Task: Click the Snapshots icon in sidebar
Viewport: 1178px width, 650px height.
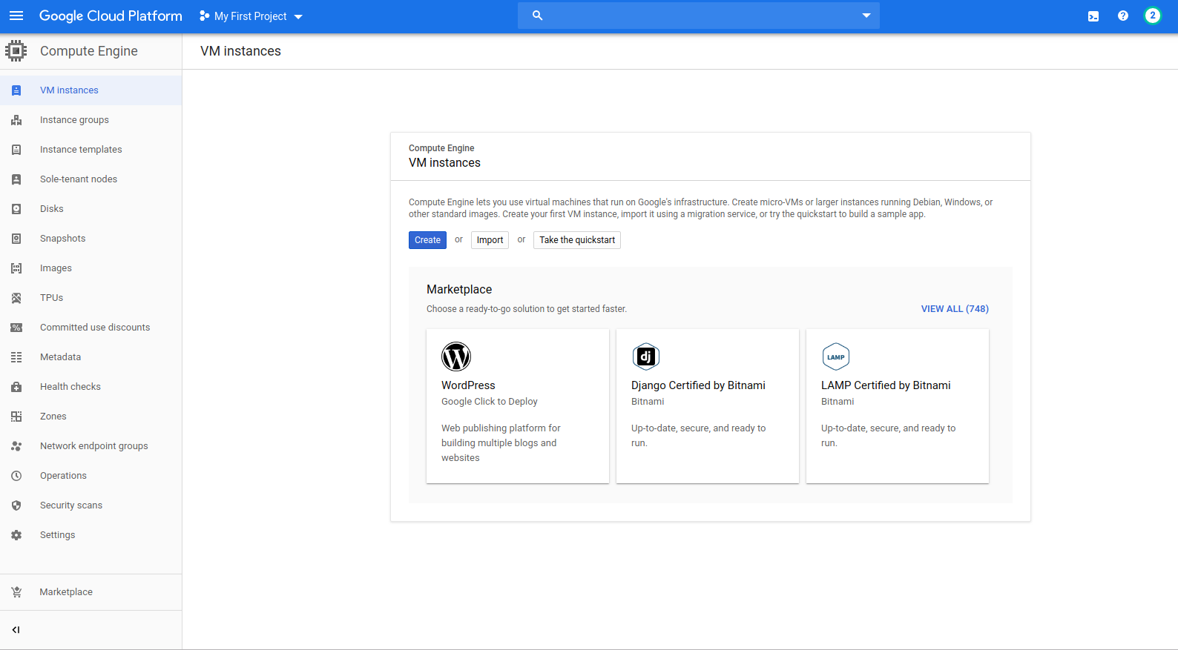Action: pos(16,239)
